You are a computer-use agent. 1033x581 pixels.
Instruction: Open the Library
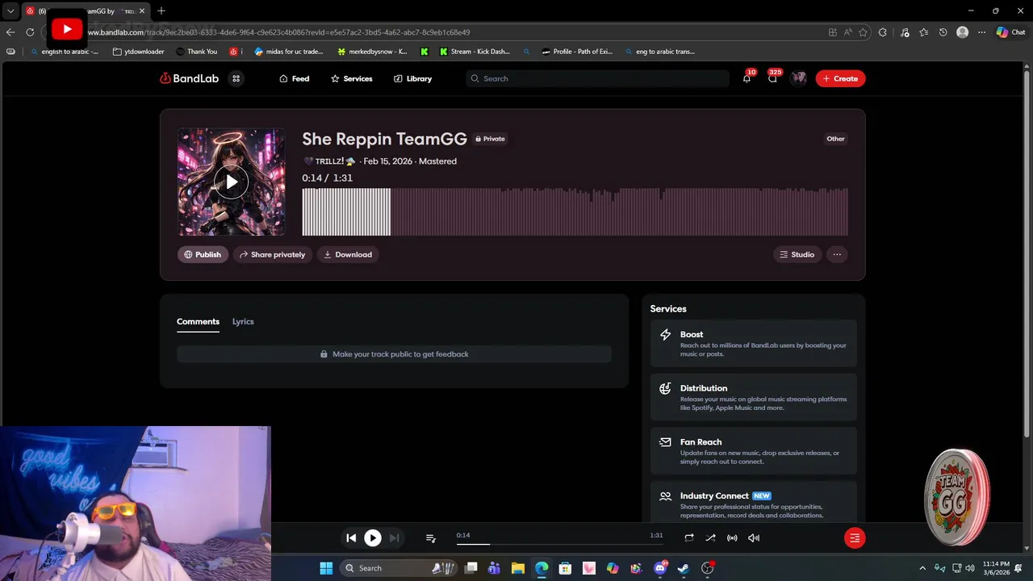coord(413,78)
